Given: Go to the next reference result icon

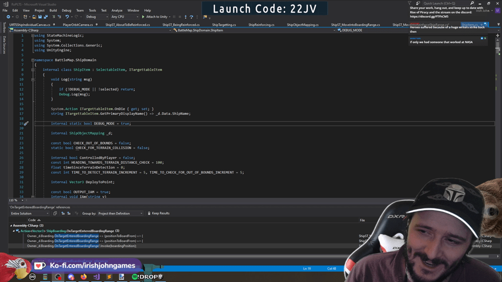Looking at the screenshot, I should [x=69, y=213].
